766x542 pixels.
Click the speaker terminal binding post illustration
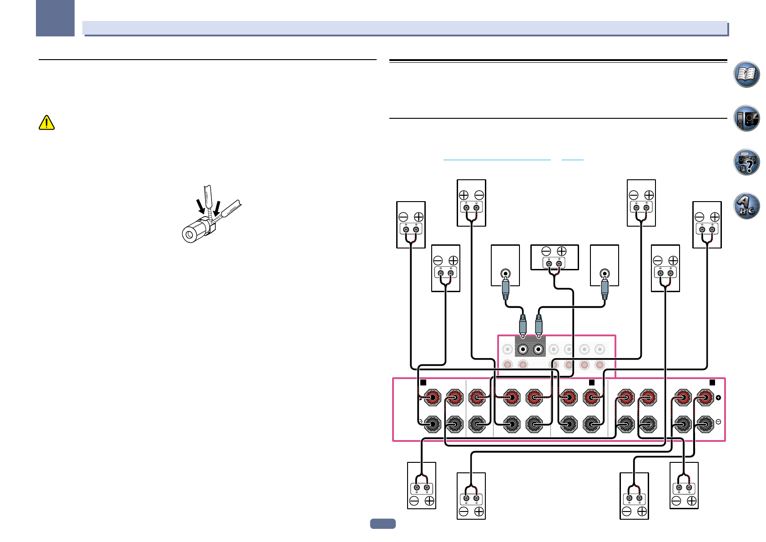click(210, 216)
